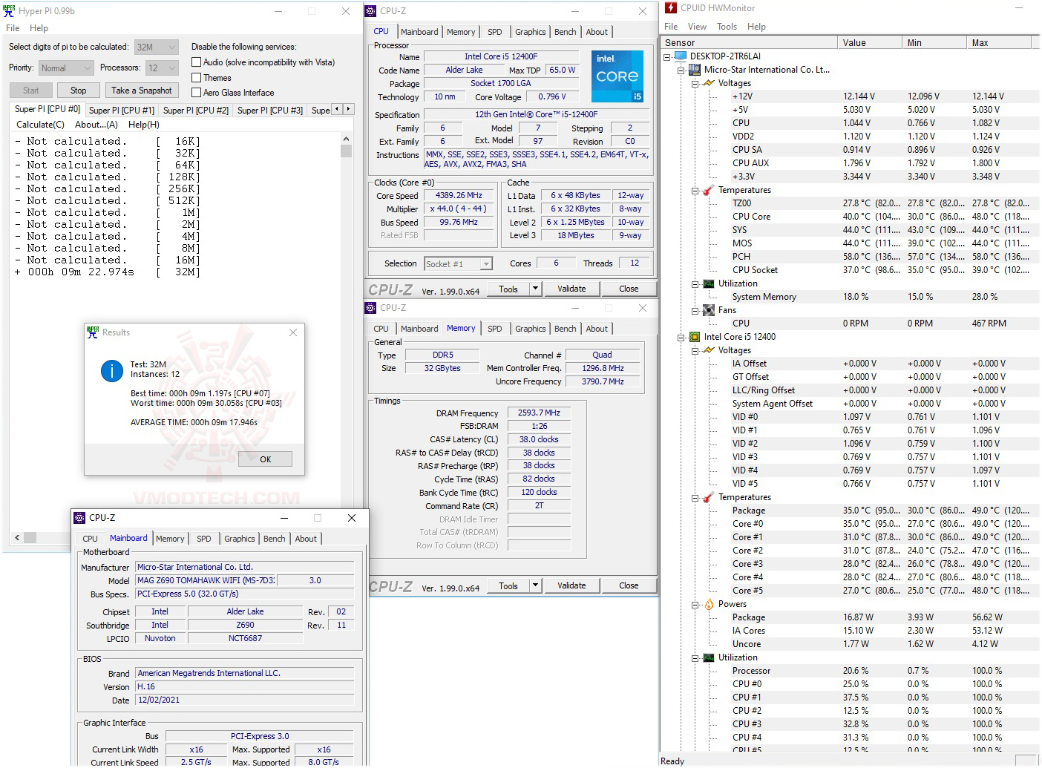Collapse the Powers node in HWMonitor
Screen dimensions: 1042x768
[695, 604]
